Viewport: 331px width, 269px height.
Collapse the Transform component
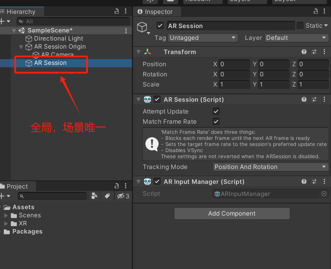(138, 52)
